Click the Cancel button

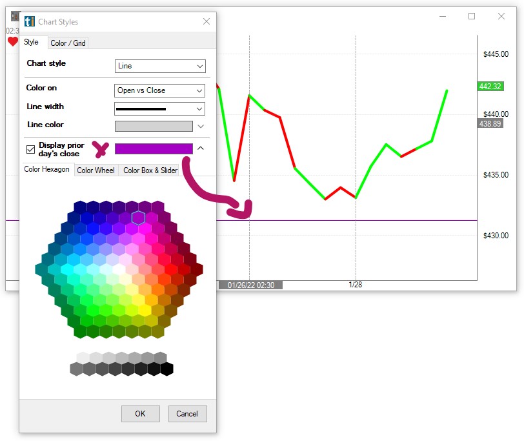pyautogui.click(x=187, y=414)
